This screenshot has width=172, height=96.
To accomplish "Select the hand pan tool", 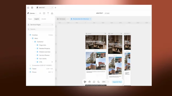I will [89, 82].
